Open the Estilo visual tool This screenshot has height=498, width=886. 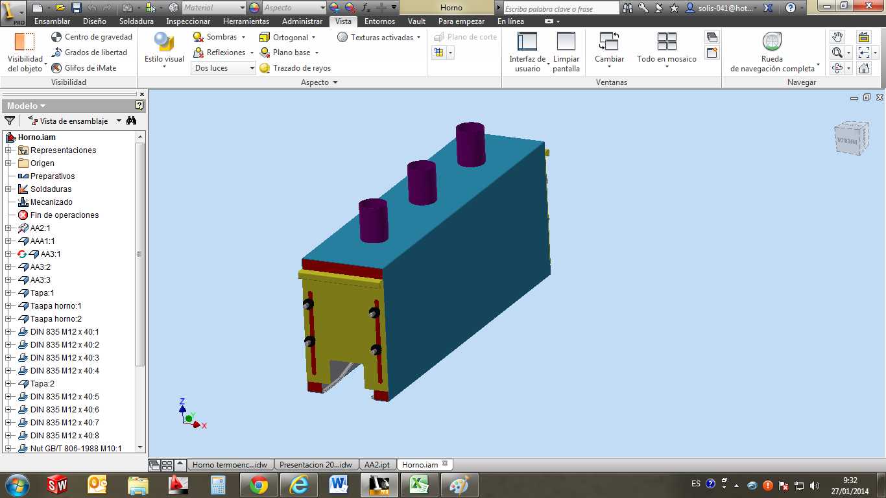point(164,51)
